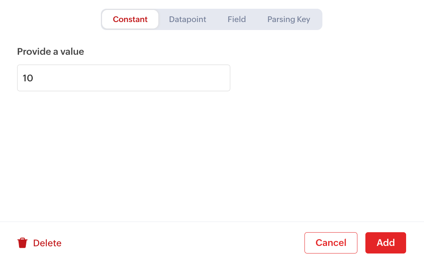Cancel the dialog with Cancel button

click(x=331, y=243)
